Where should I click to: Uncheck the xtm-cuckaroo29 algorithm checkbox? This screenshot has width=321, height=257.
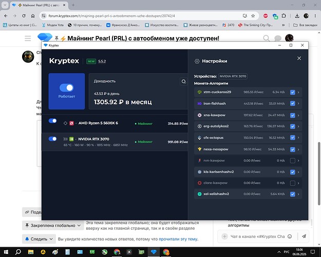(293, 92)
